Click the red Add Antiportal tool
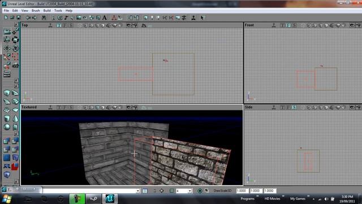Screen dimensions: 362x204 tap(15, 166)
